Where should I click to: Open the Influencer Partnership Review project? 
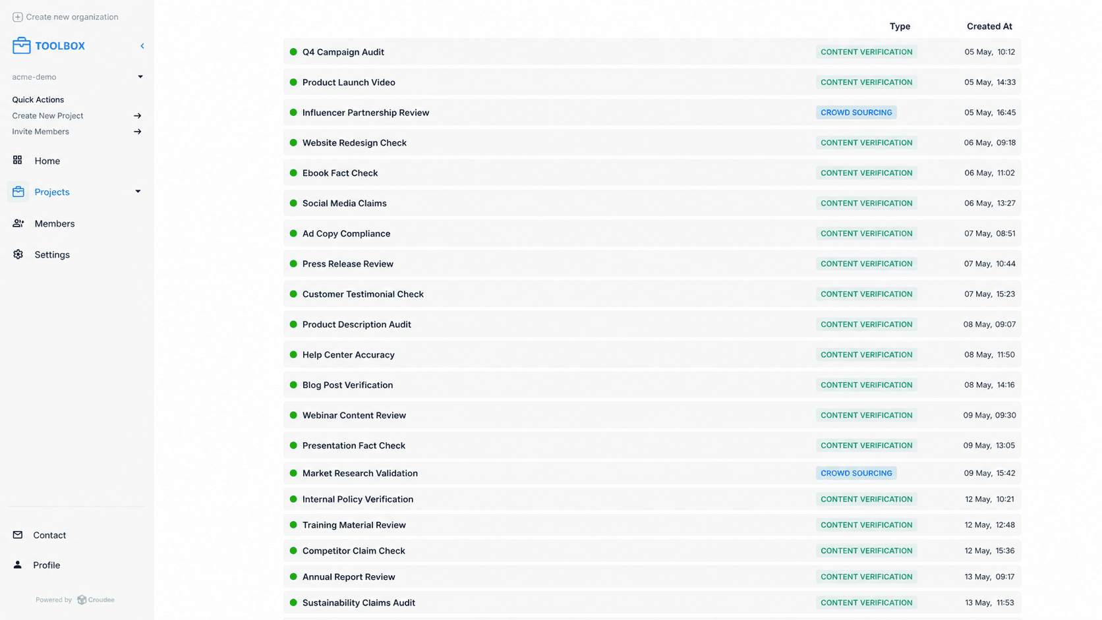[652, 113]
